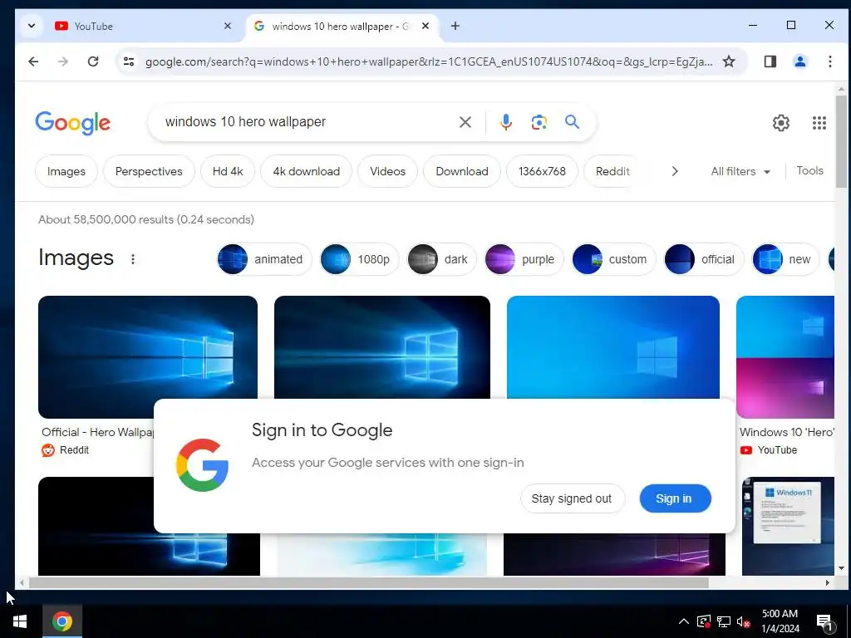851x638 pixels.
Task: Select the Images filter chip
Action: coord(66,171)
